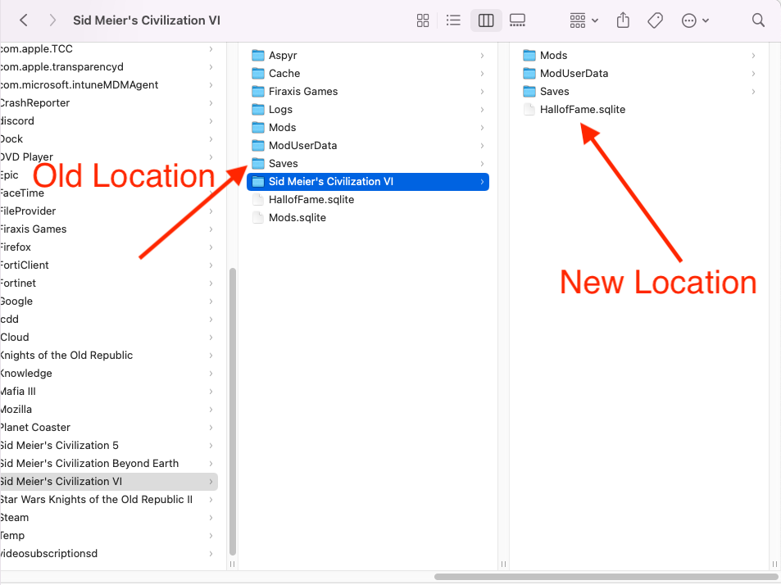This screenshot has height=585, width=781.
Task: Select the Logs folder icon
Action: coord(258,109)
